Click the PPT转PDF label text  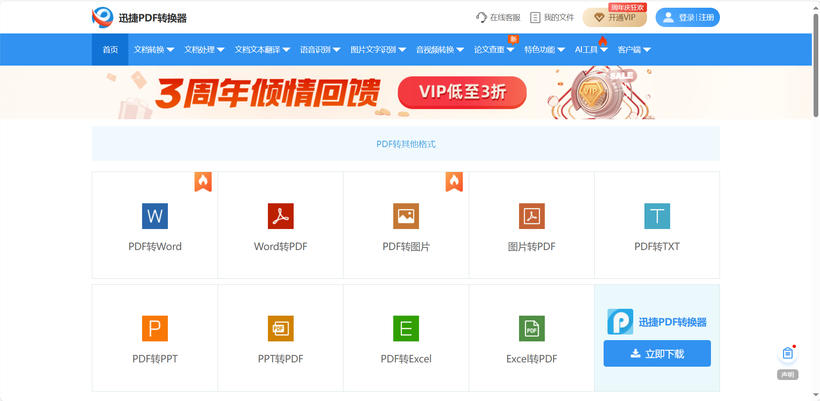pos(281,359)
